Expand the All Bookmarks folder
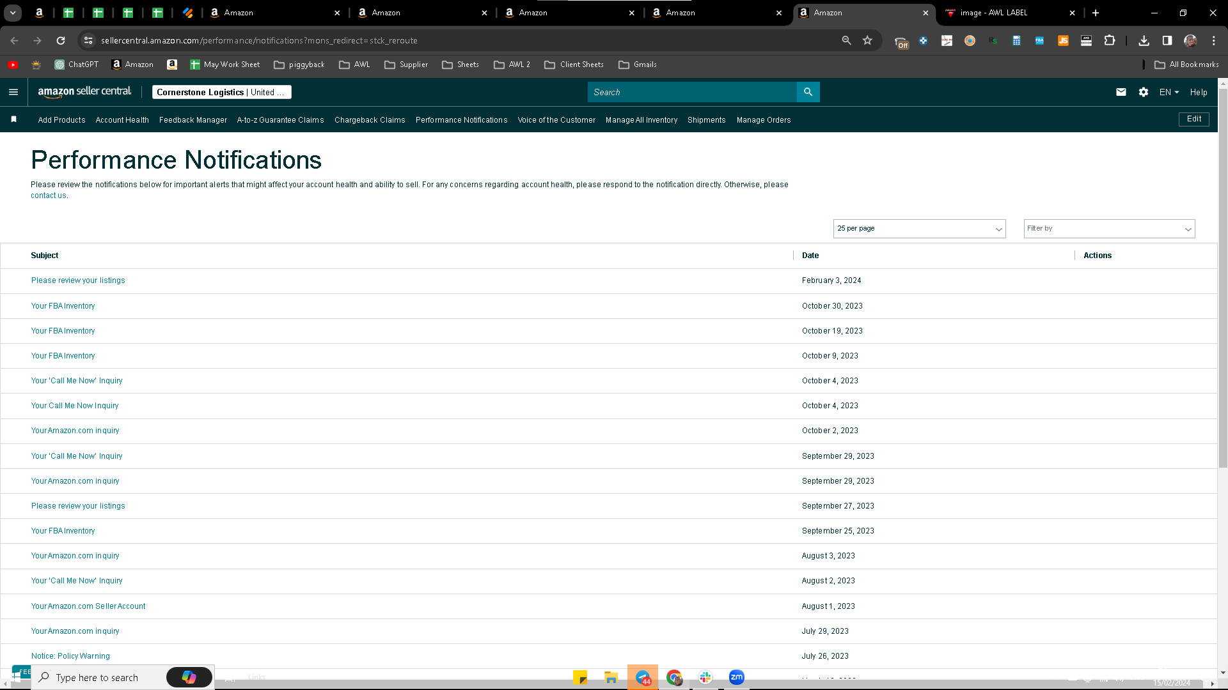 [1186, 65]
